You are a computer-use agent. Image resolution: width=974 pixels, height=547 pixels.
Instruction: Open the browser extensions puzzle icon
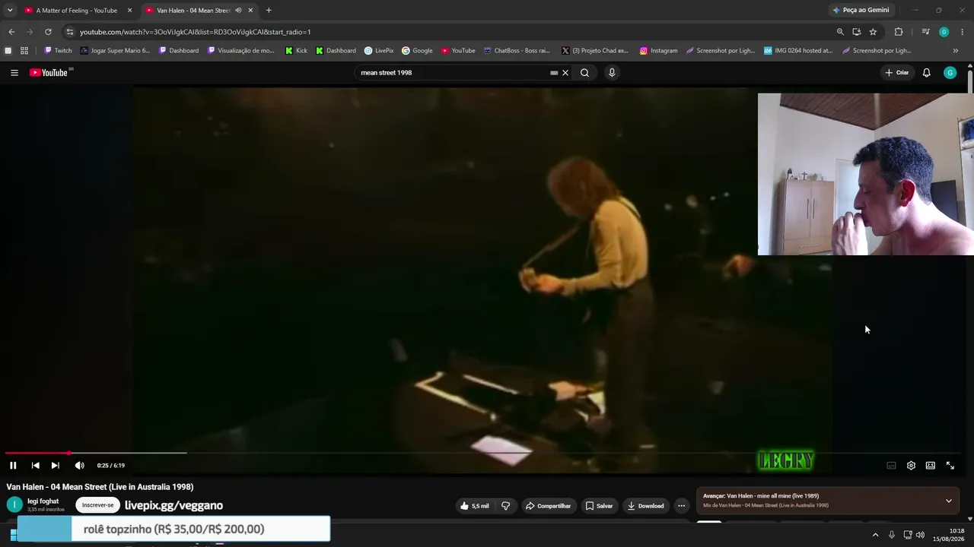click(x=899, y=32)
